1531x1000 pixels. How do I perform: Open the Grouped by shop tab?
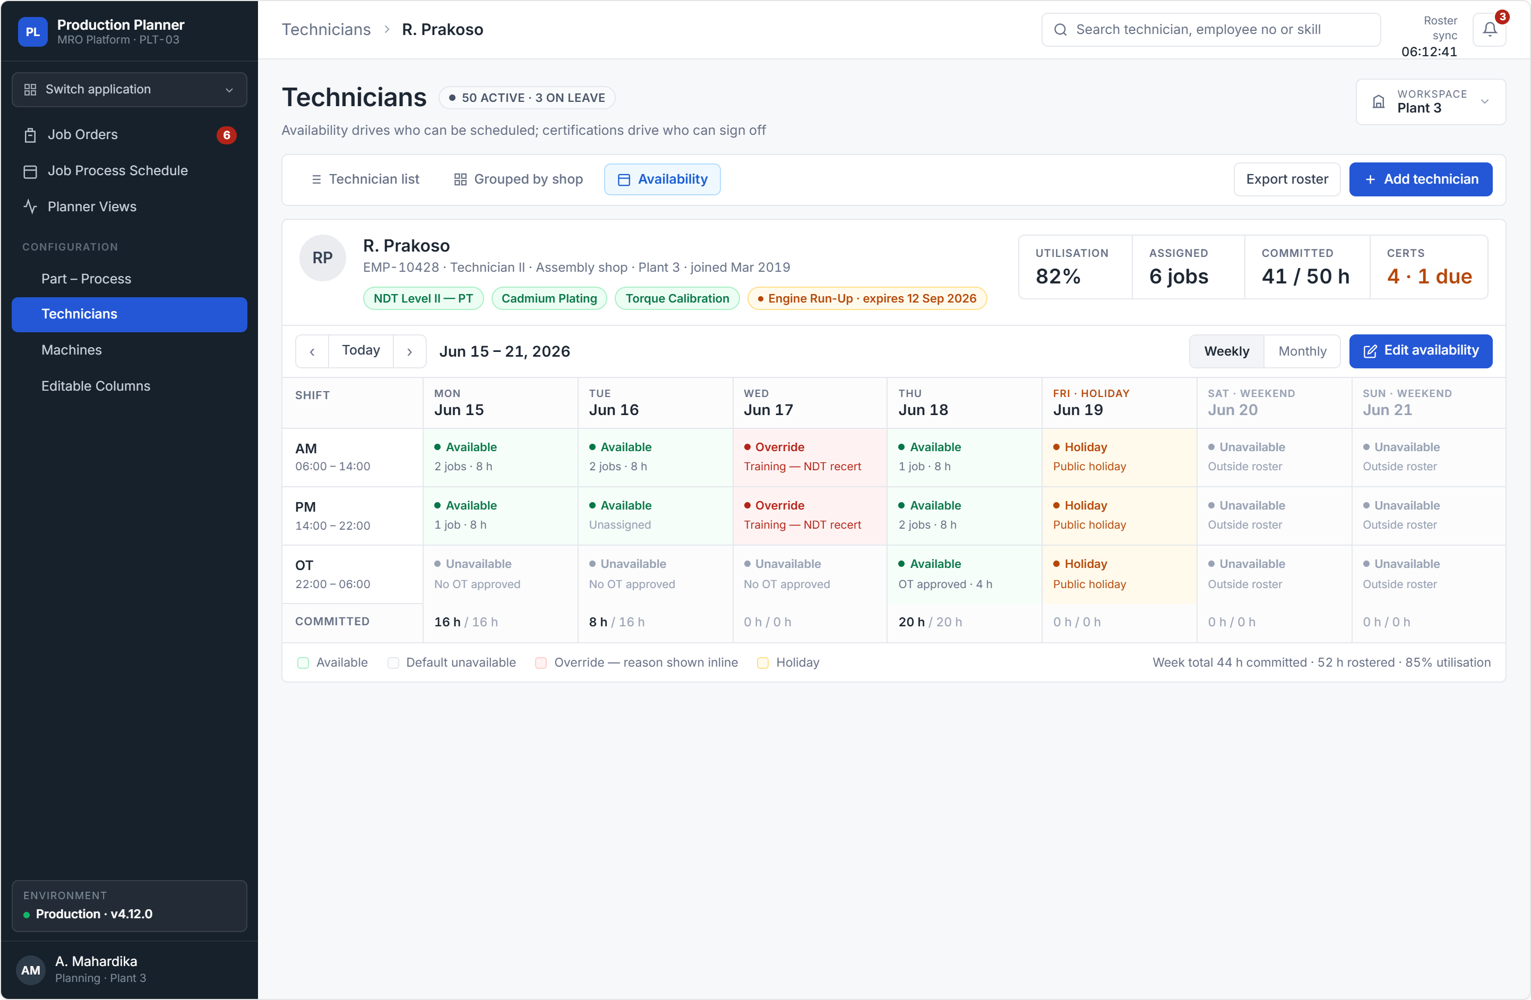click(518, 179)
